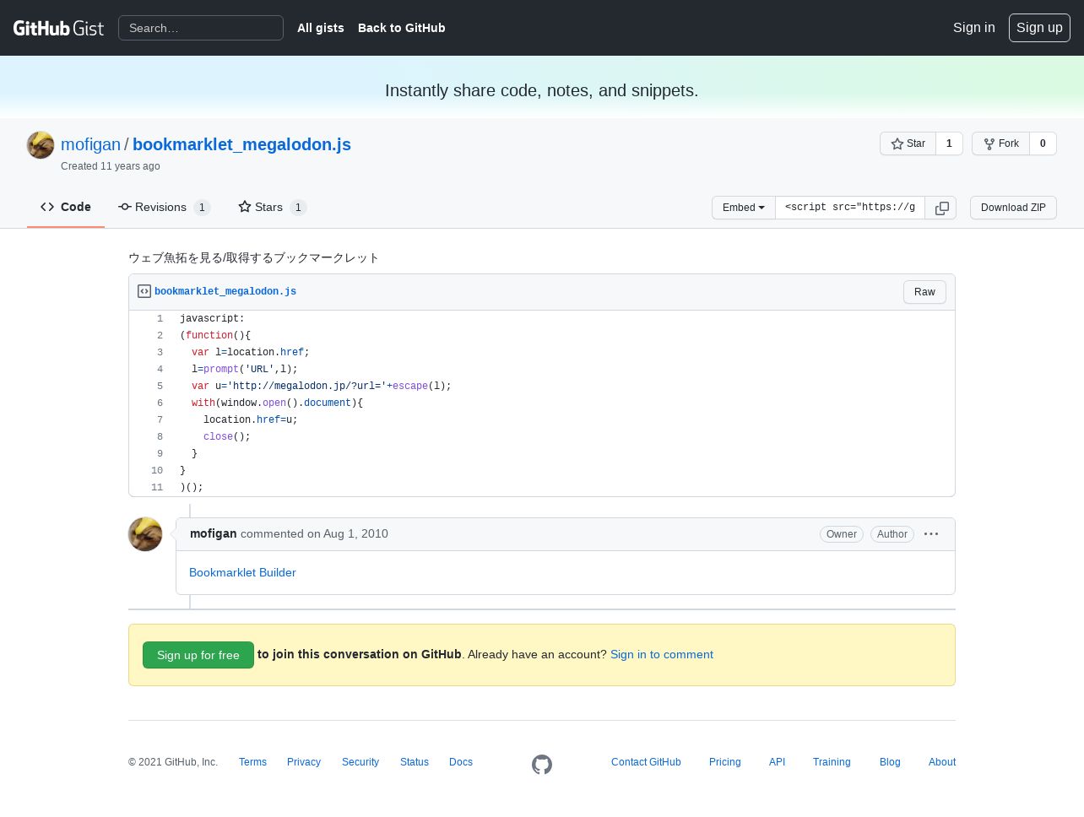Open the mofigan profile link in the title

[x=91, y=144]
